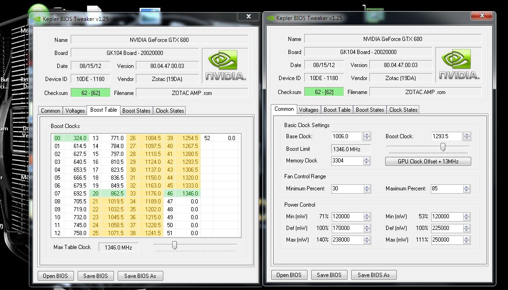Click NVIDIA logo in left window

click(225, 66)
